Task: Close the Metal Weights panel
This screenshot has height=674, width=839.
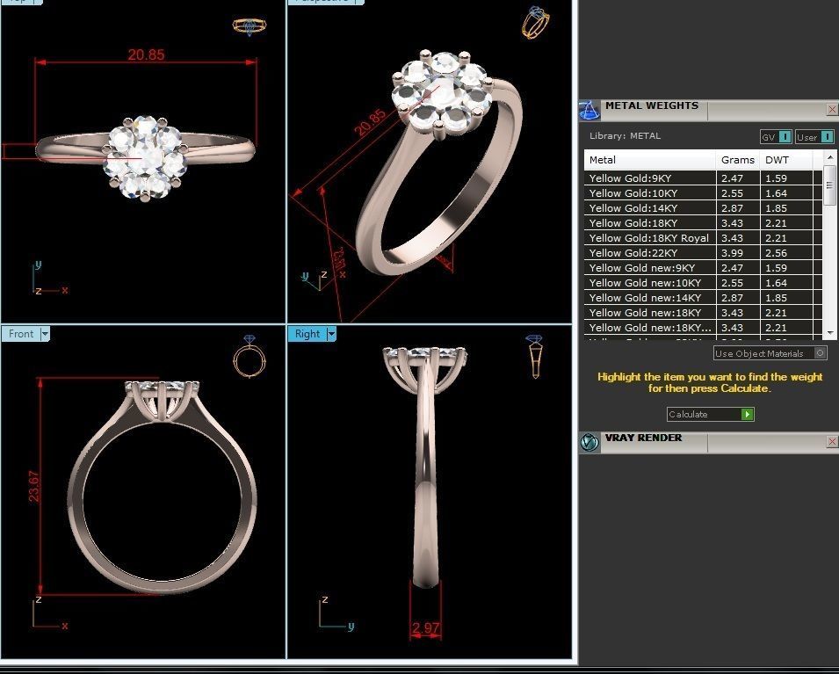Action: (x=832, y=110)
